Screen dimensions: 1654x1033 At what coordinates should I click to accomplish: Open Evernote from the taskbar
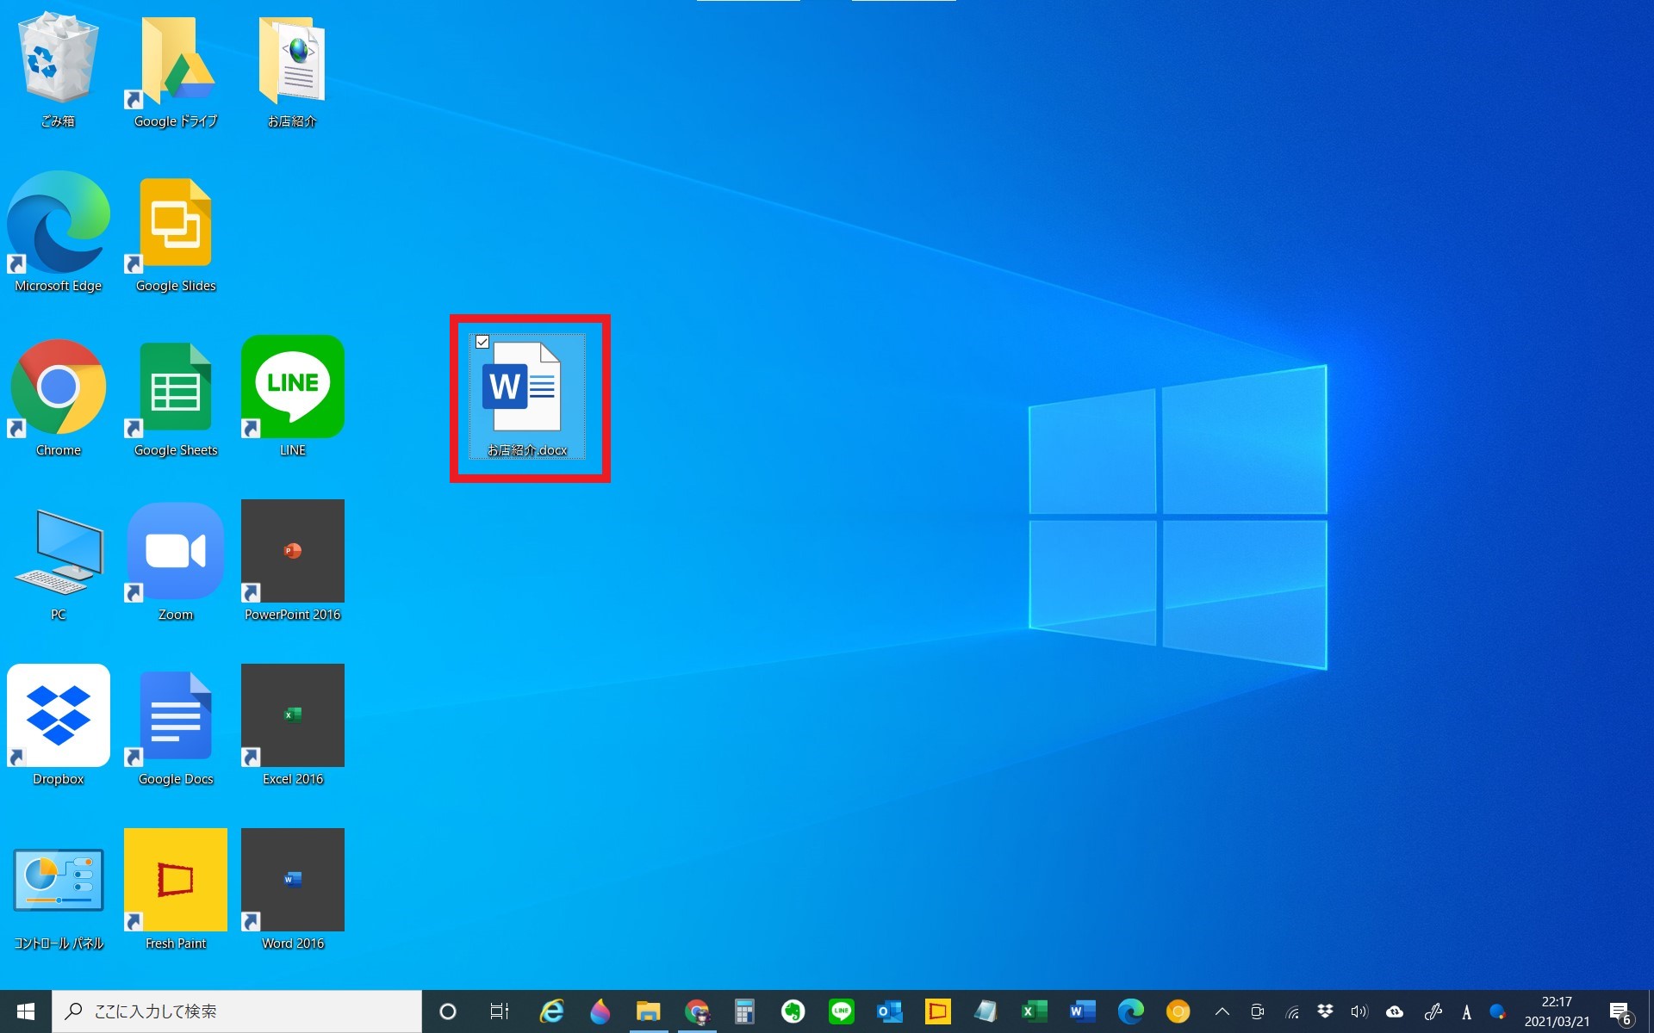point(793,1011)
